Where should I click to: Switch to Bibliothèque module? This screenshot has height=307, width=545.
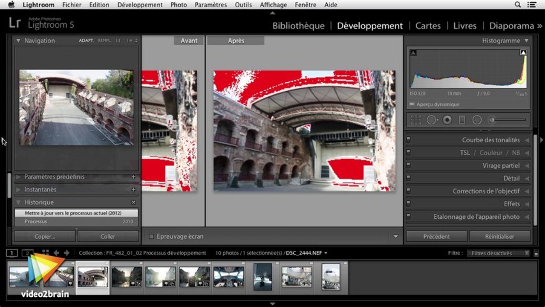(x=298, y=26)
